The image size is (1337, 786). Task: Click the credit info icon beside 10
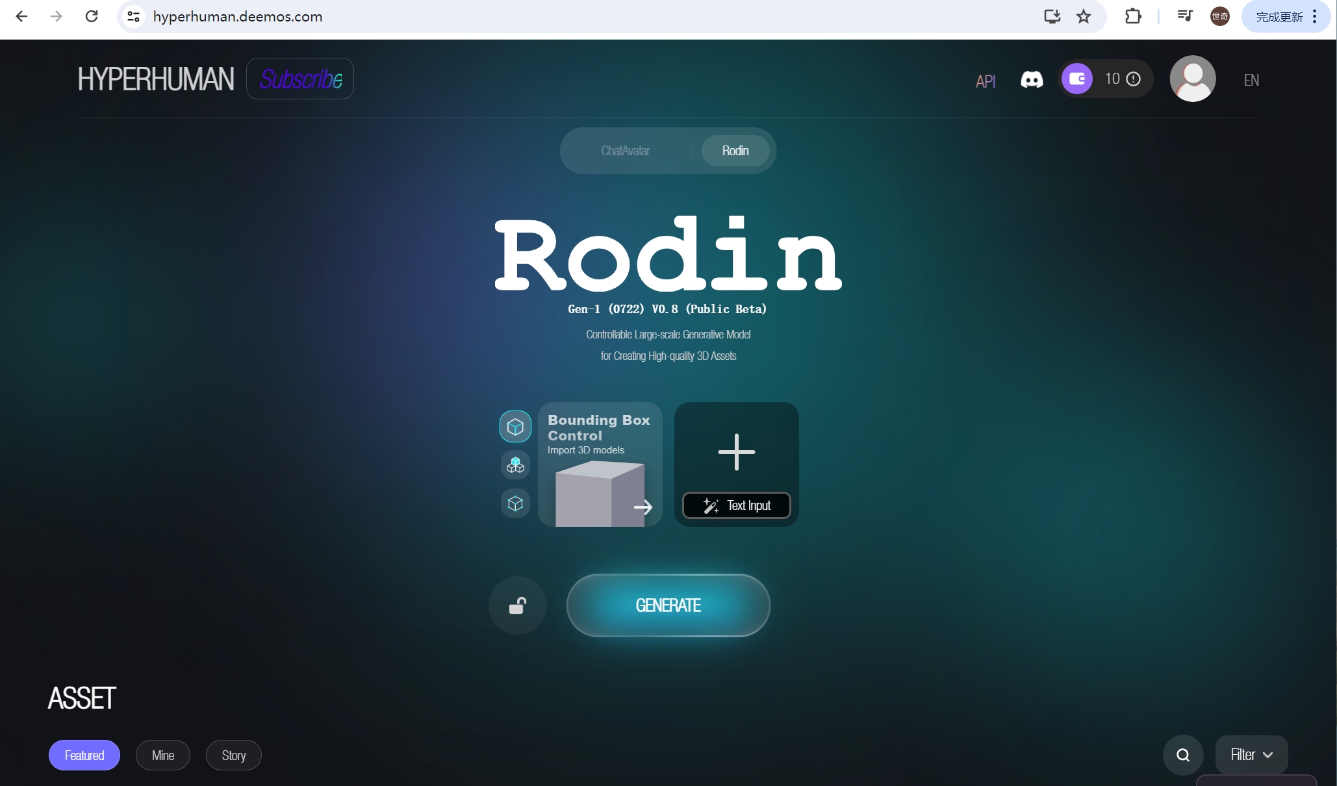1134,79
